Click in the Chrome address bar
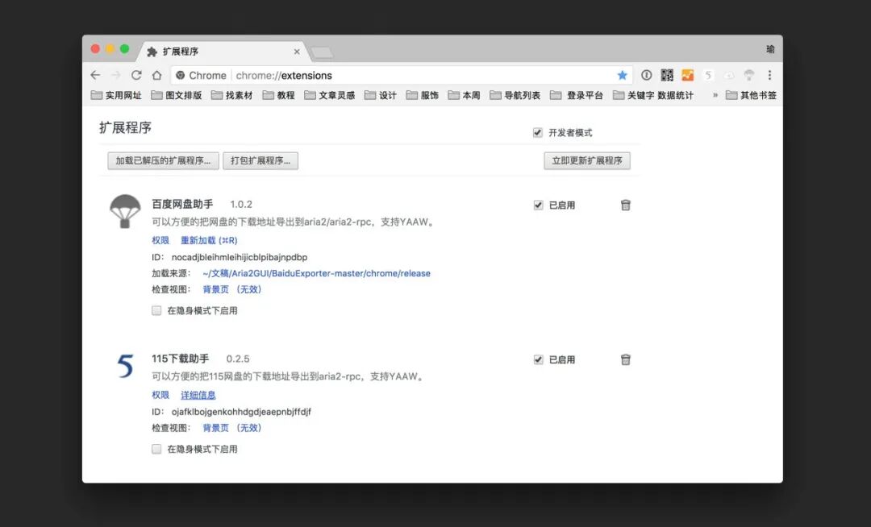871x527 pixels. [323, 75]
